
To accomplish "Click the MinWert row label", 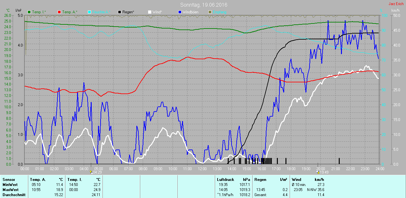I will coord(10,185).
